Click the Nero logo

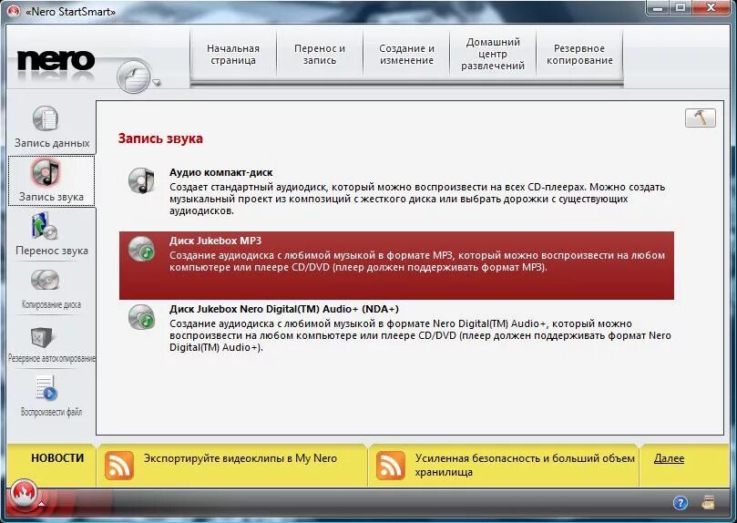tap(56, 60)
